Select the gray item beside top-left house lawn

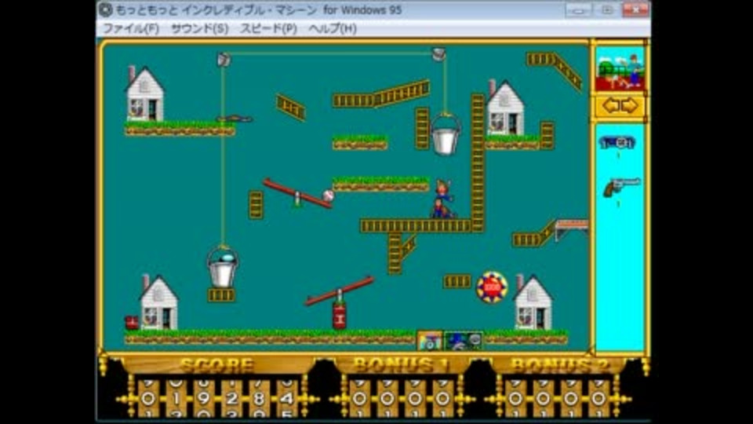pos(235,119)
